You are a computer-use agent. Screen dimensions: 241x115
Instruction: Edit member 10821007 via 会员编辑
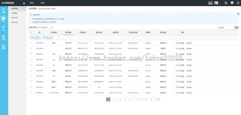coord(180,54)
